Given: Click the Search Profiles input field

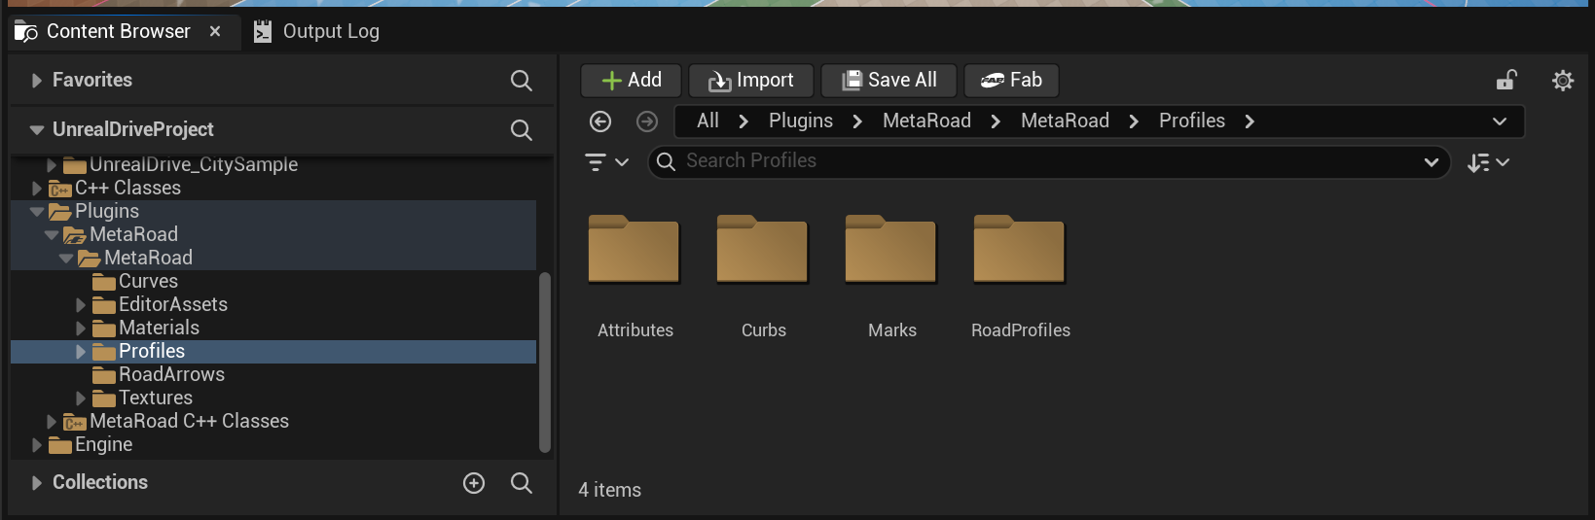Looking at the screenshot, I should [1049, 161].
